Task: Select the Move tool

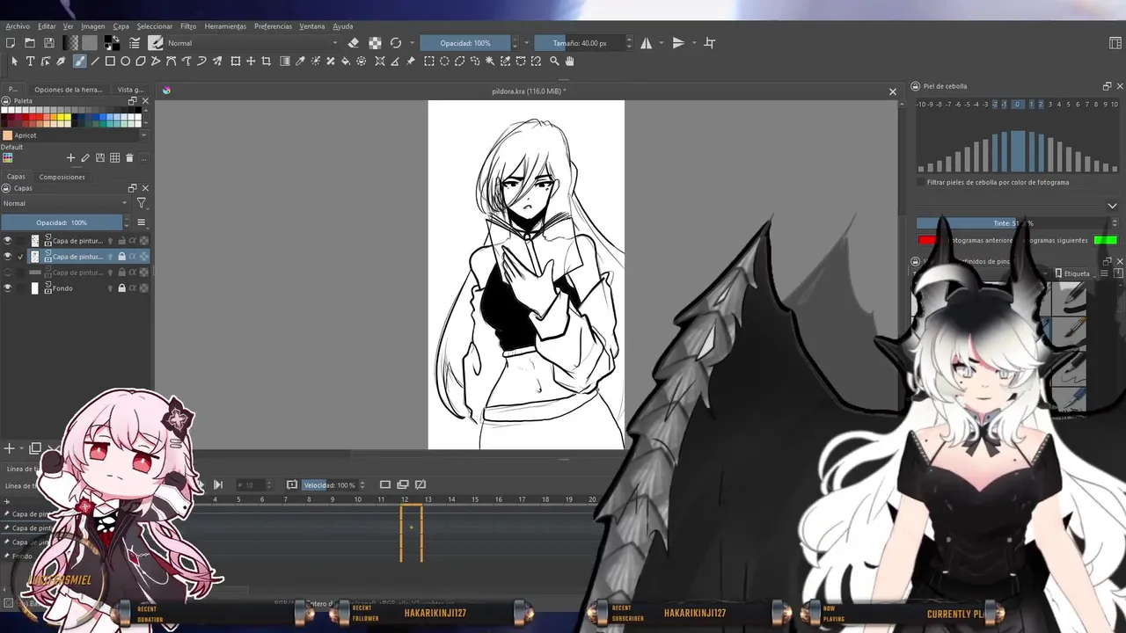Action: click(x=251, y=61)
